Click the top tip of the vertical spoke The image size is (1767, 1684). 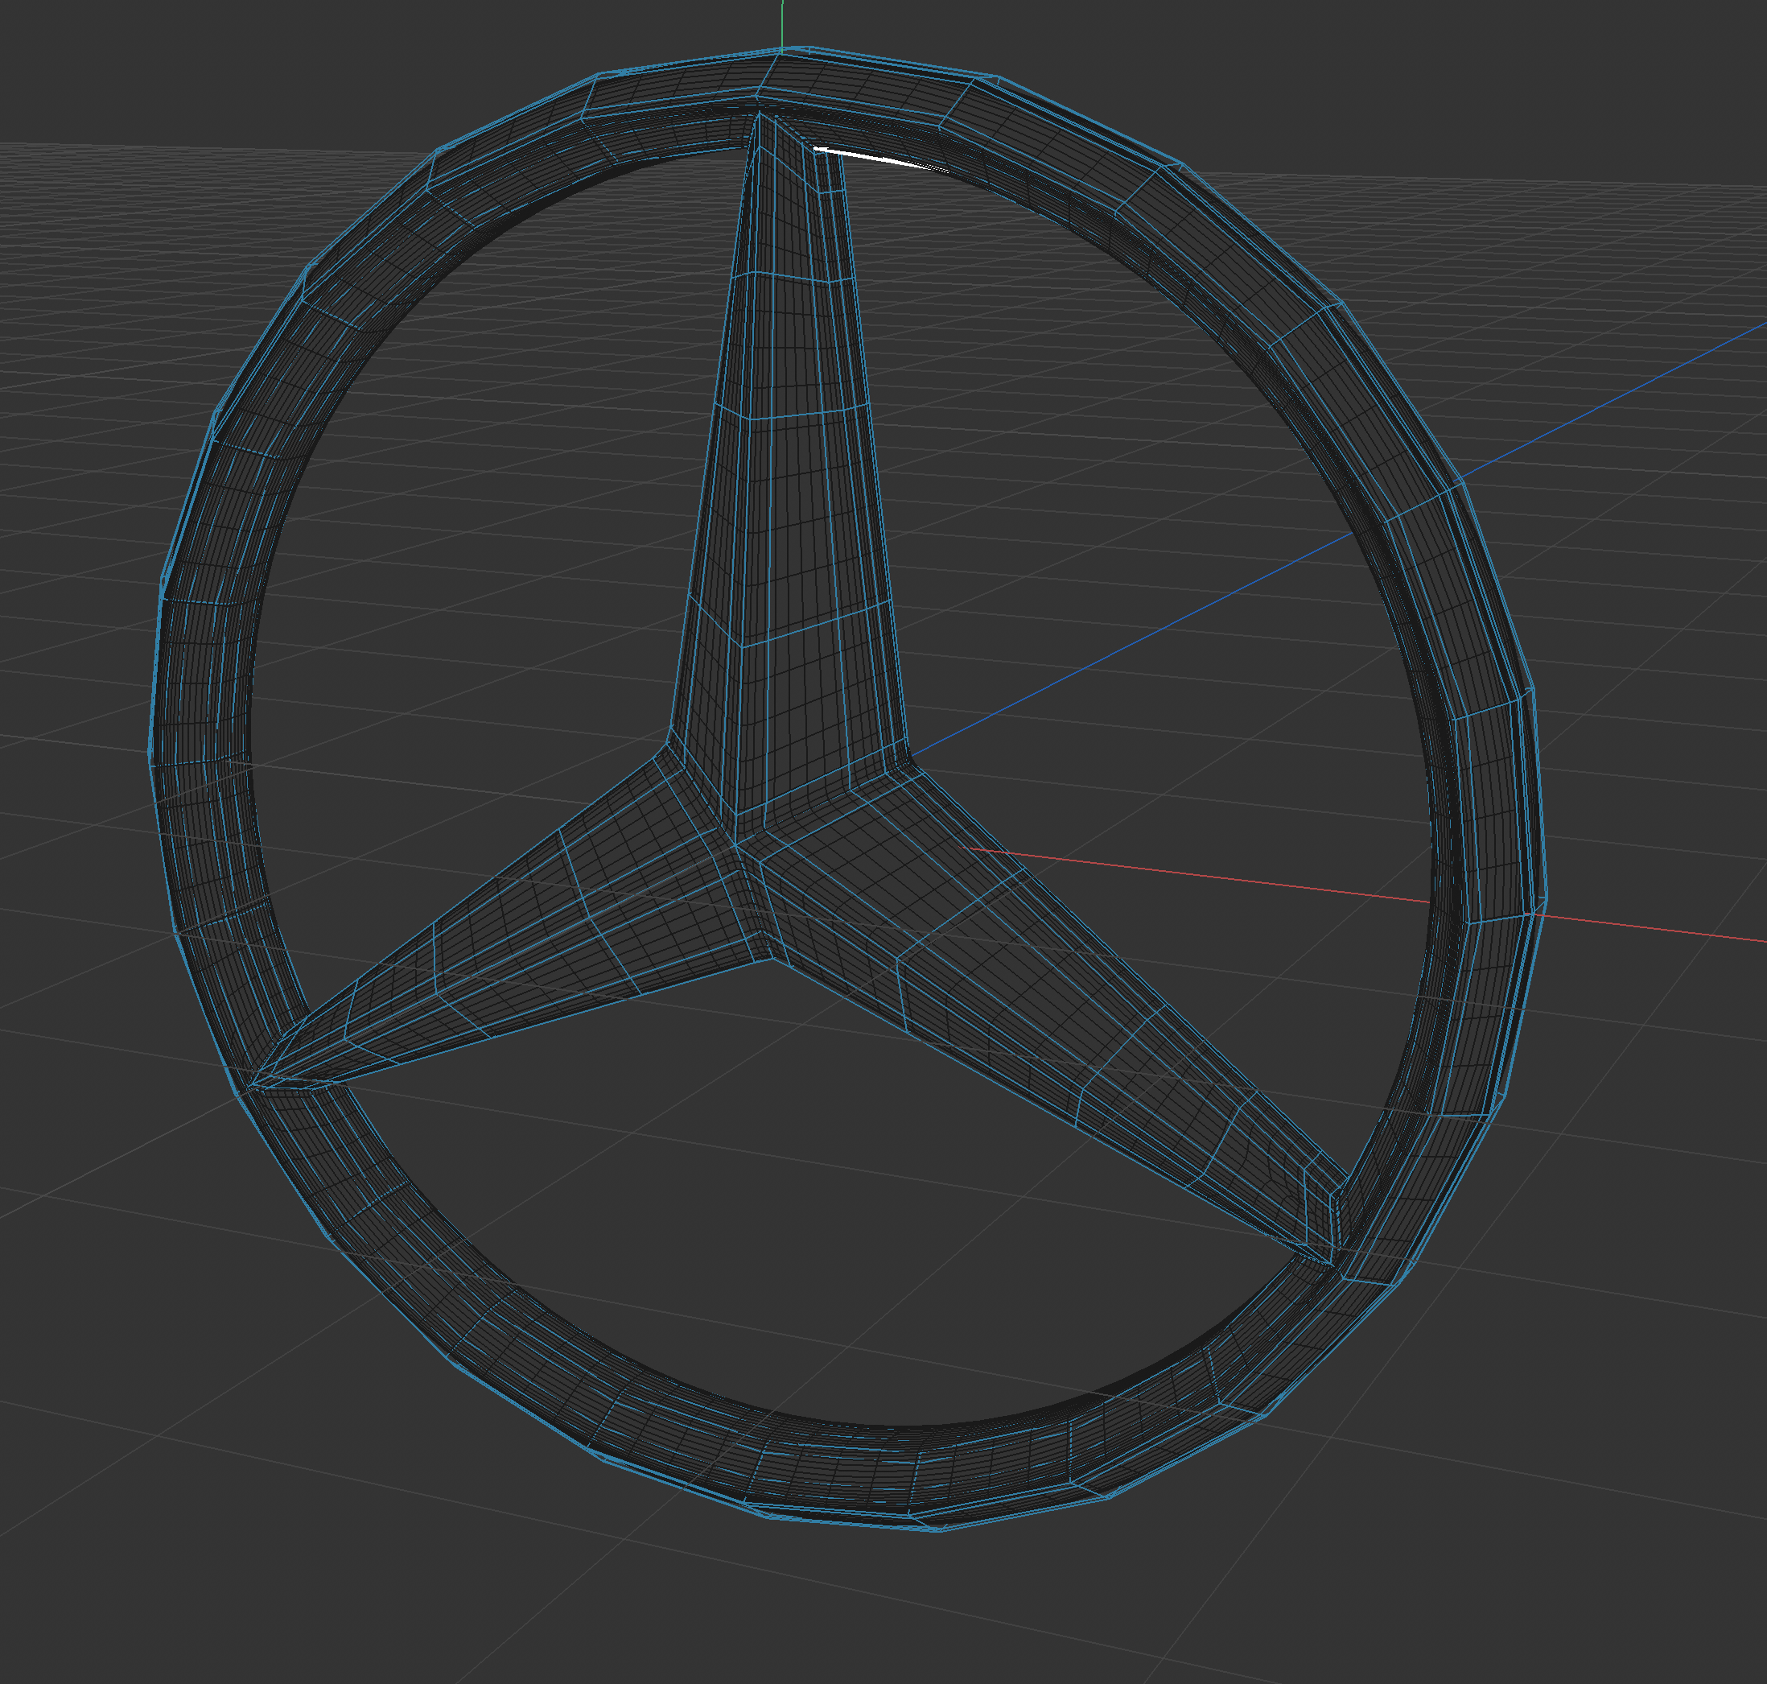tap(760, 117)
